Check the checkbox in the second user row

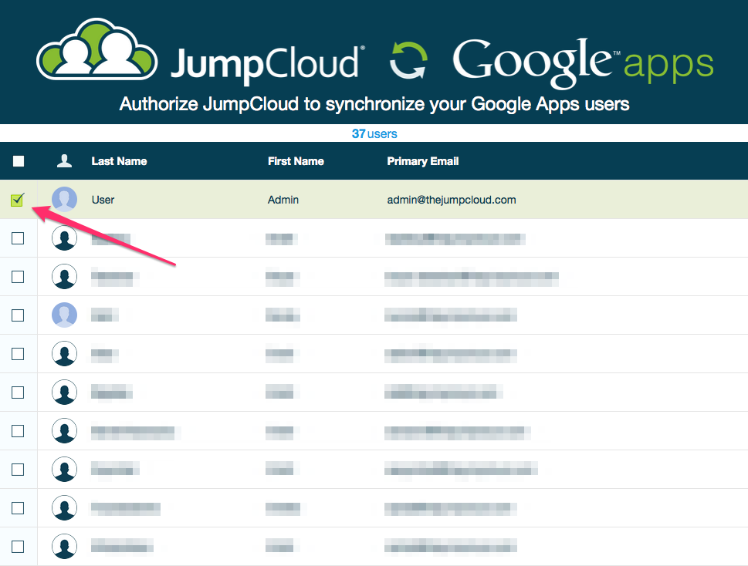pyautogui.click(x=18, y=238)
